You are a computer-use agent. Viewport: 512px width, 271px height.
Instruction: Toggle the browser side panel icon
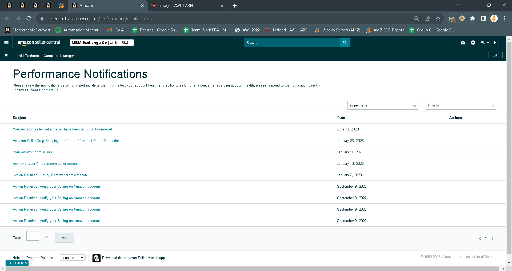click(483, 18)
